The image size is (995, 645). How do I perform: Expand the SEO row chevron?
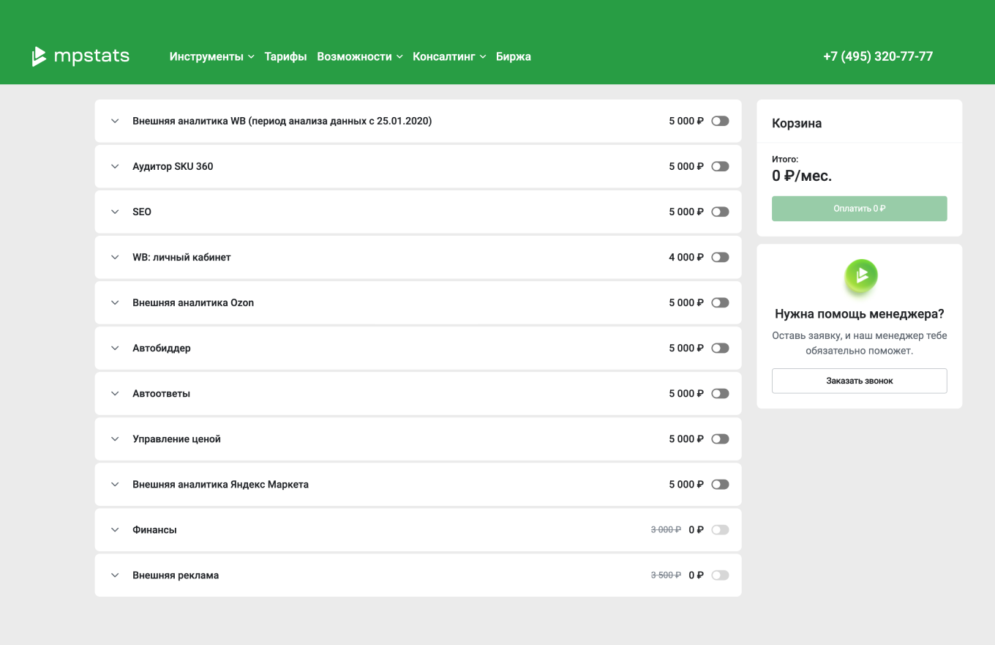pyautogui.click(x=115, y=212)
